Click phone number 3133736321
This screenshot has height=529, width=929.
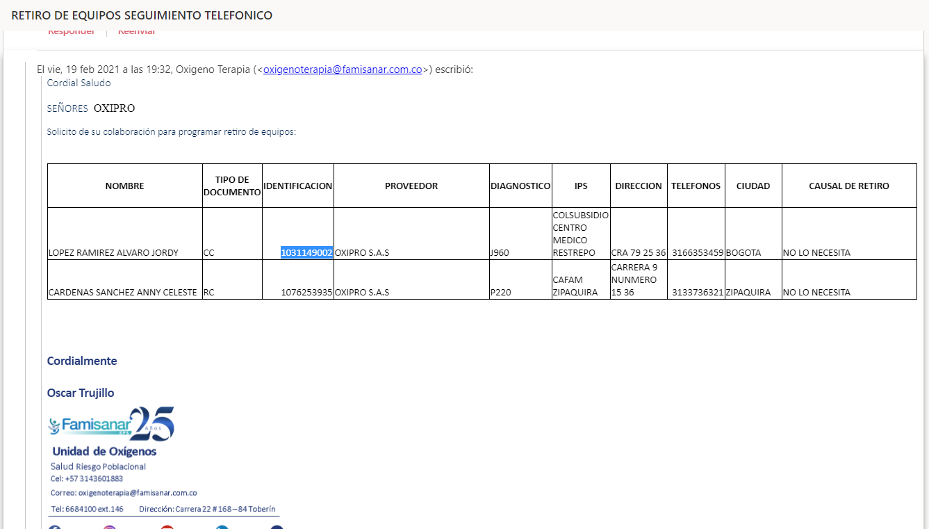point(698,293)
